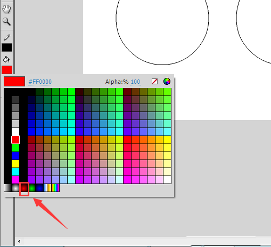
Task: Pick pure blue in the left column
Action: point(15,156)
